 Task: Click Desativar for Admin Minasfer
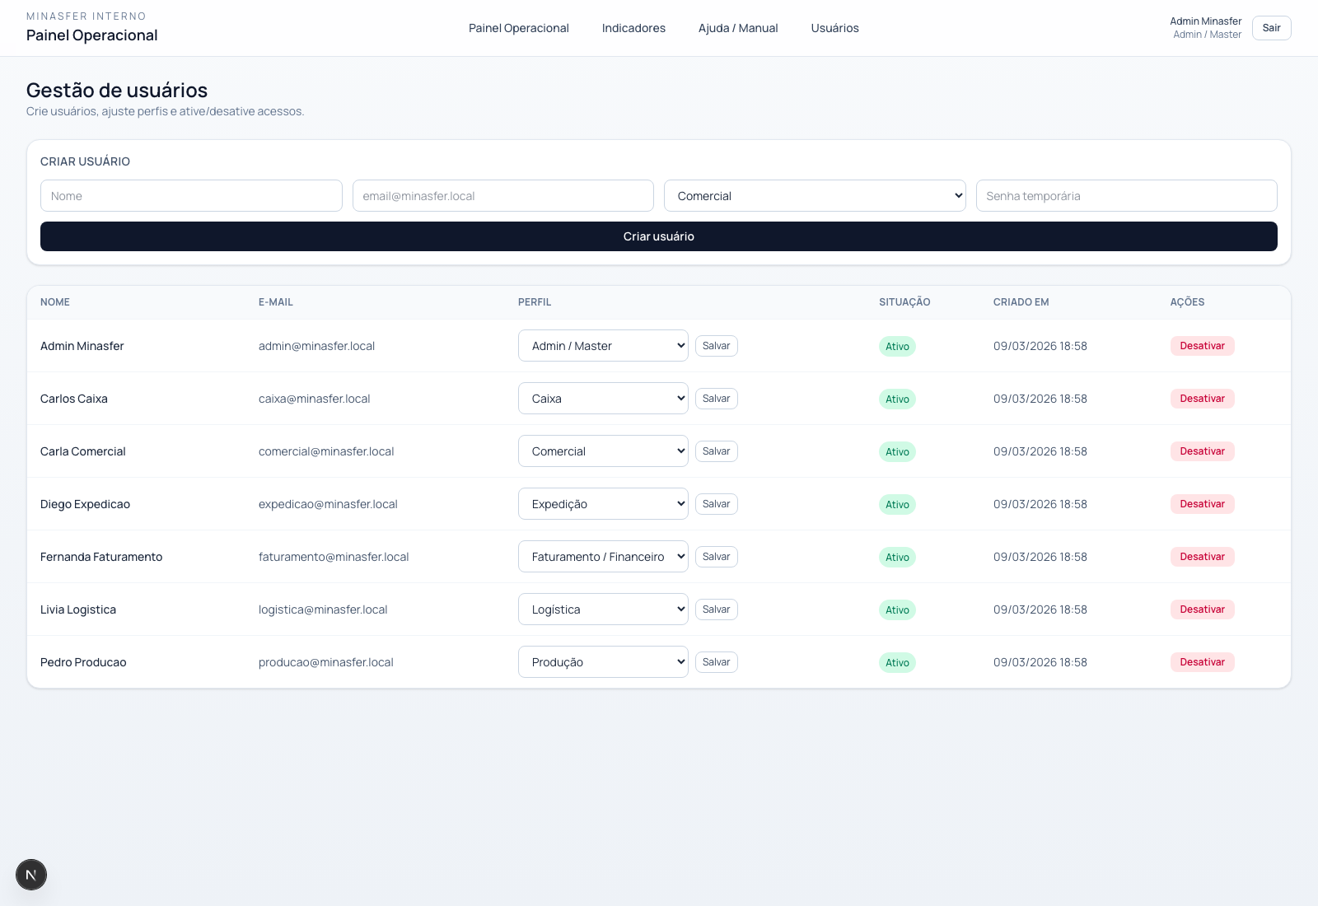click(1202, 346)
